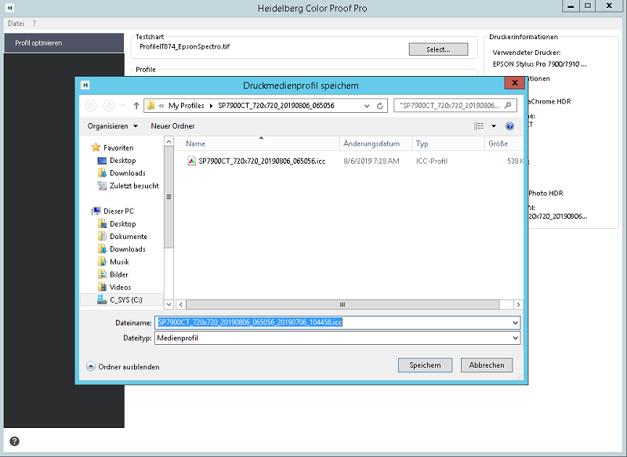Expand the Dateiname combo box dropdown
The image size is (627, 457).
[x=516, y=322]
